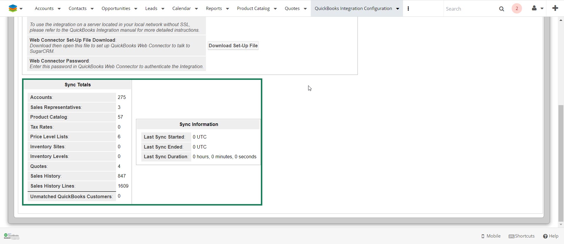Click the search magnifier icon

[x=501, y=9]
